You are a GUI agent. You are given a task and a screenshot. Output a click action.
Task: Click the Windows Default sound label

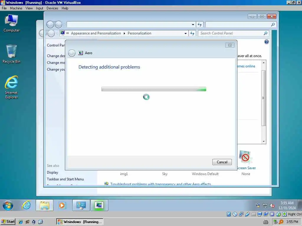(205, 174)
